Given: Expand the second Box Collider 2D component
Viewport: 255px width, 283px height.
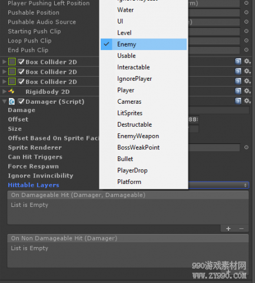Looking at the screenshot, I should click(4, 71).
